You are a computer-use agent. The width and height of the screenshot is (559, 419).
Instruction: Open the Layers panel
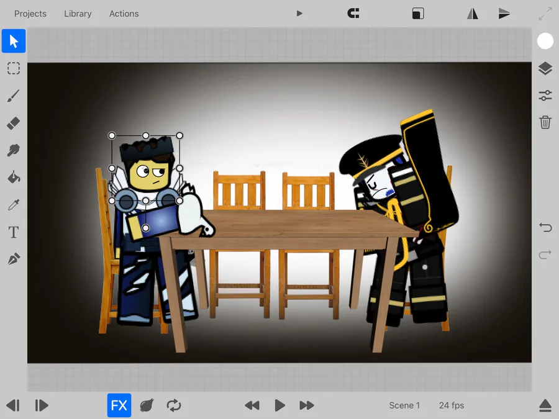click(x=545, y=68)
